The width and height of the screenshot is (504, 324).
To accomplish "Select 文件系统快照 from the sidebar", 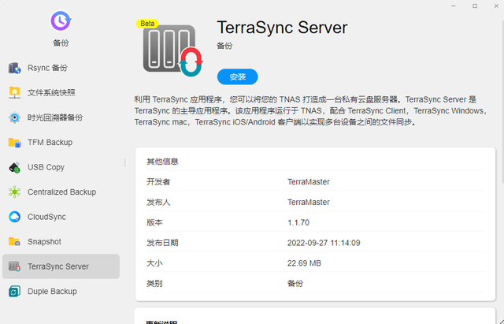I will coord(61,93).
